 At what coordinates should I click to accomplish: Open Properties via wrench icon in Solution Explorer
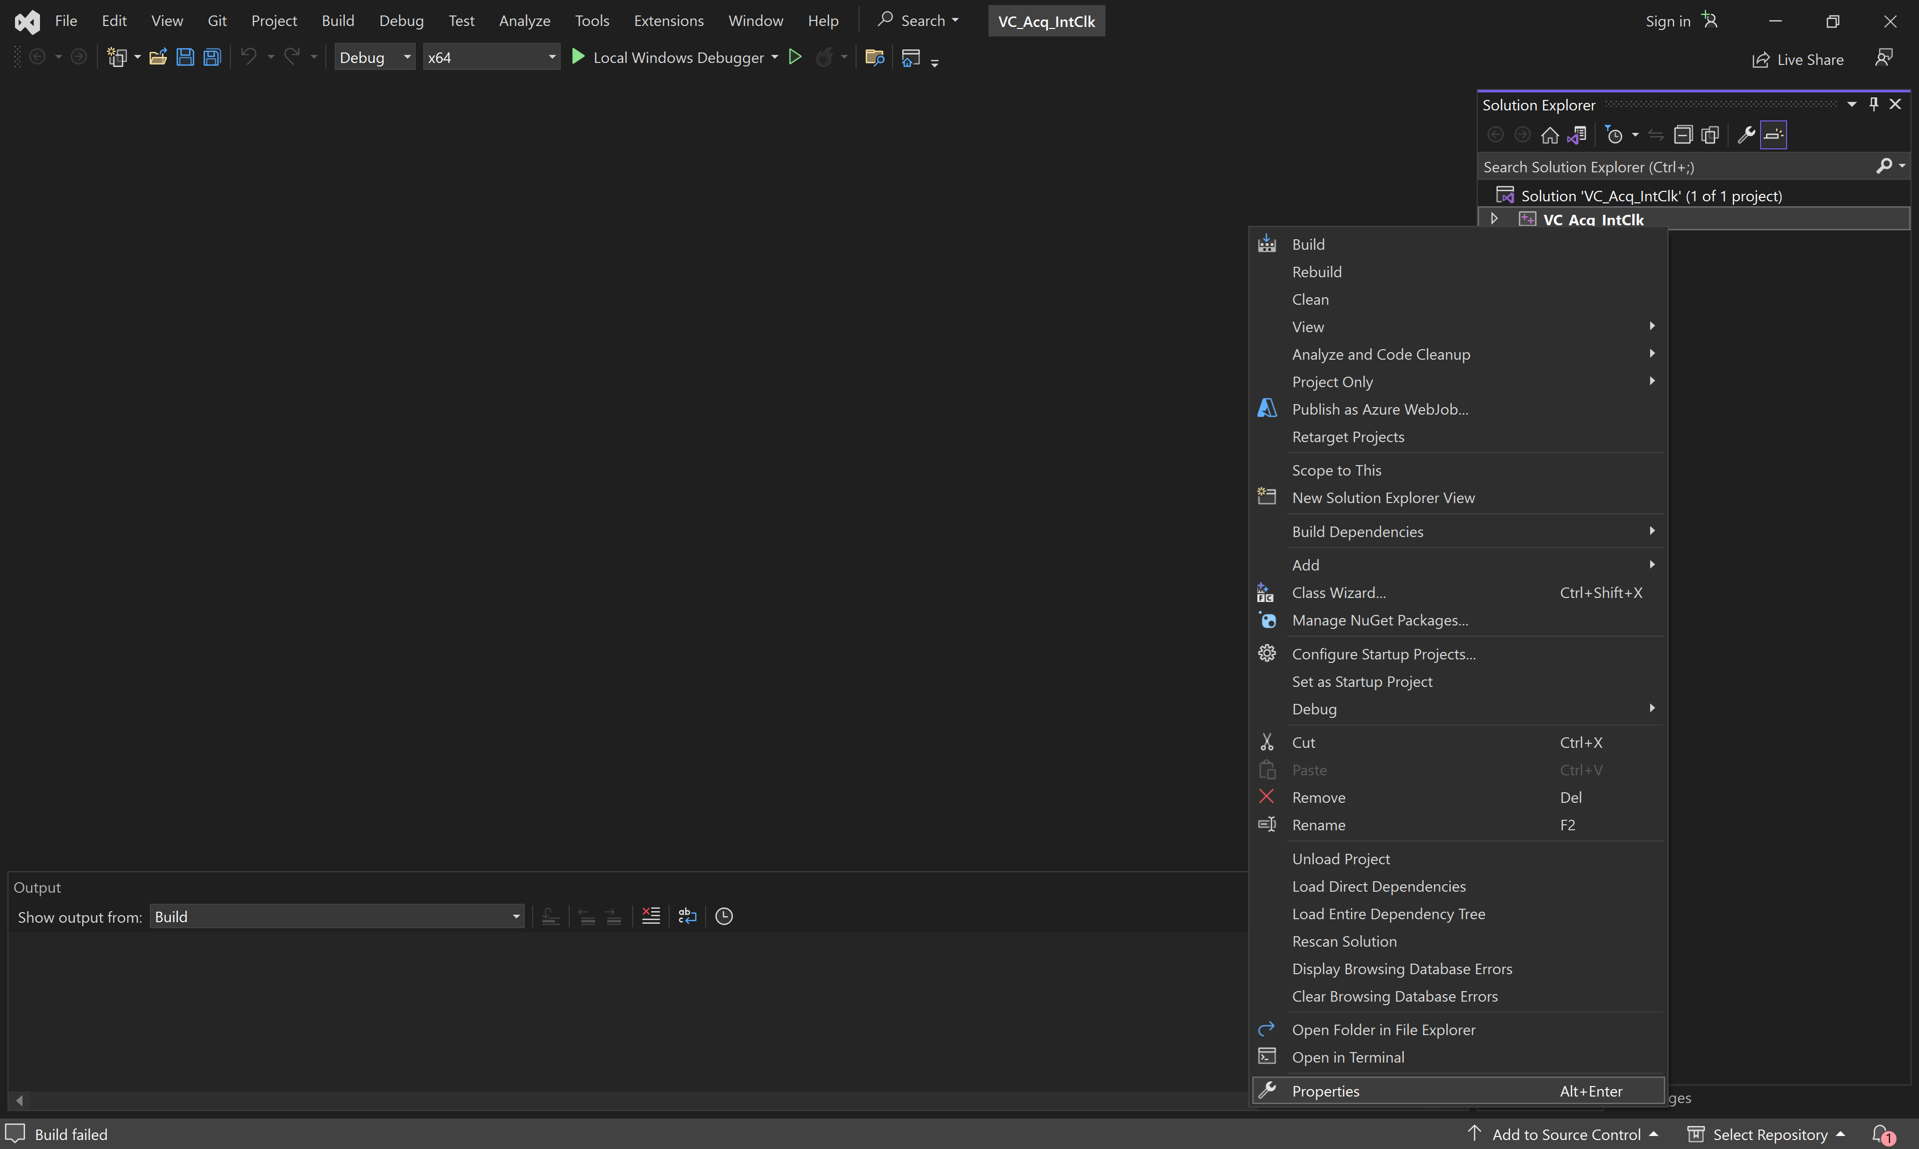[x=1746, y=135]
